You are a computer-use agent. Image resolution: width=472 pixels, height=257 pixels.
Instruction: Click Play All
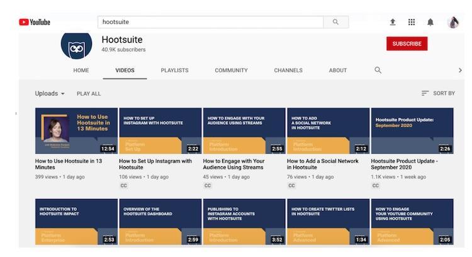click(x=89, y=94)
